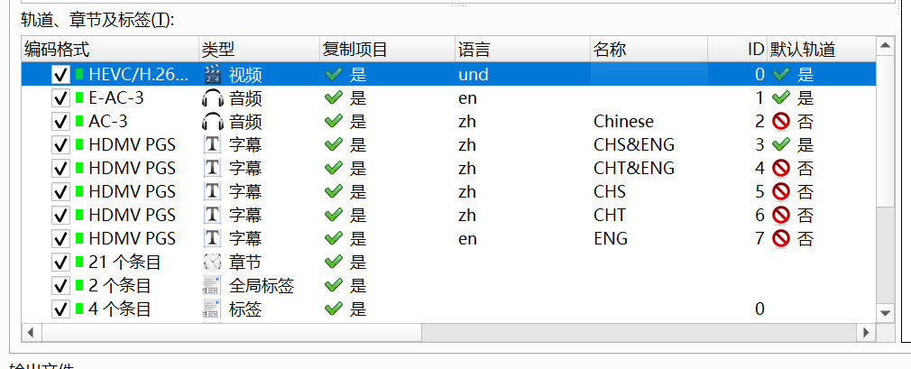Viewport: 911px width, 369px height.
Task: Click copy-item green checkmark in ENG row
Action: [x=334, y=239]
